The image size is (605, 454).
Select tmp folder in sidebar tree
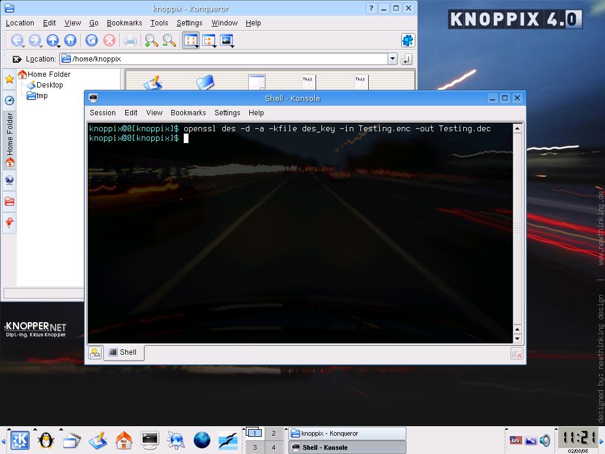coord(37,96)
